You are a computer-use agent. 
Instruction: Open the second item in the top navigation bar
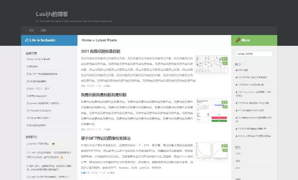(43, 31)
